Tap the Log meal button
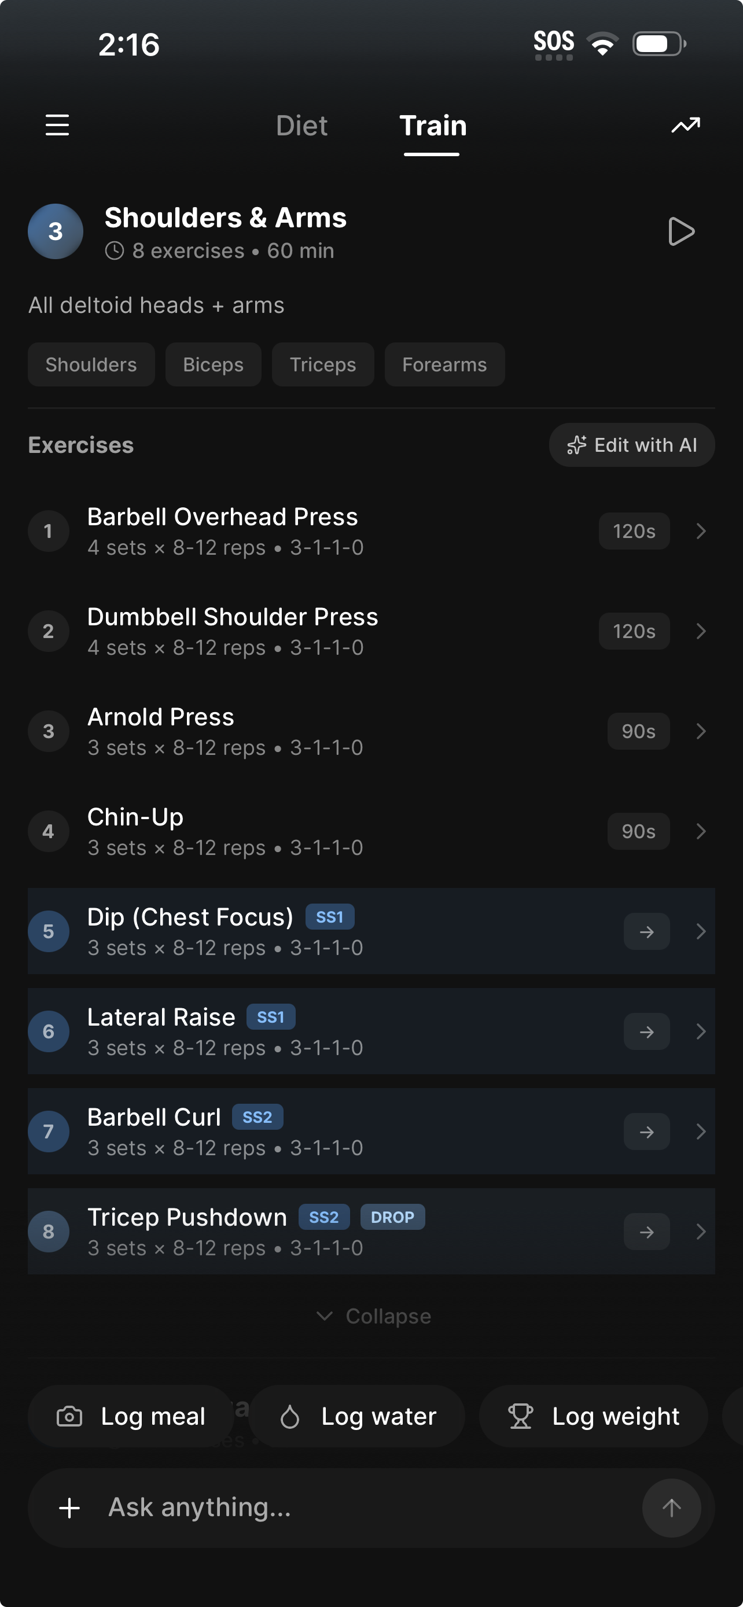Screen dimensions: 743x1607 pyautogui.click(x=130, y=1417)
